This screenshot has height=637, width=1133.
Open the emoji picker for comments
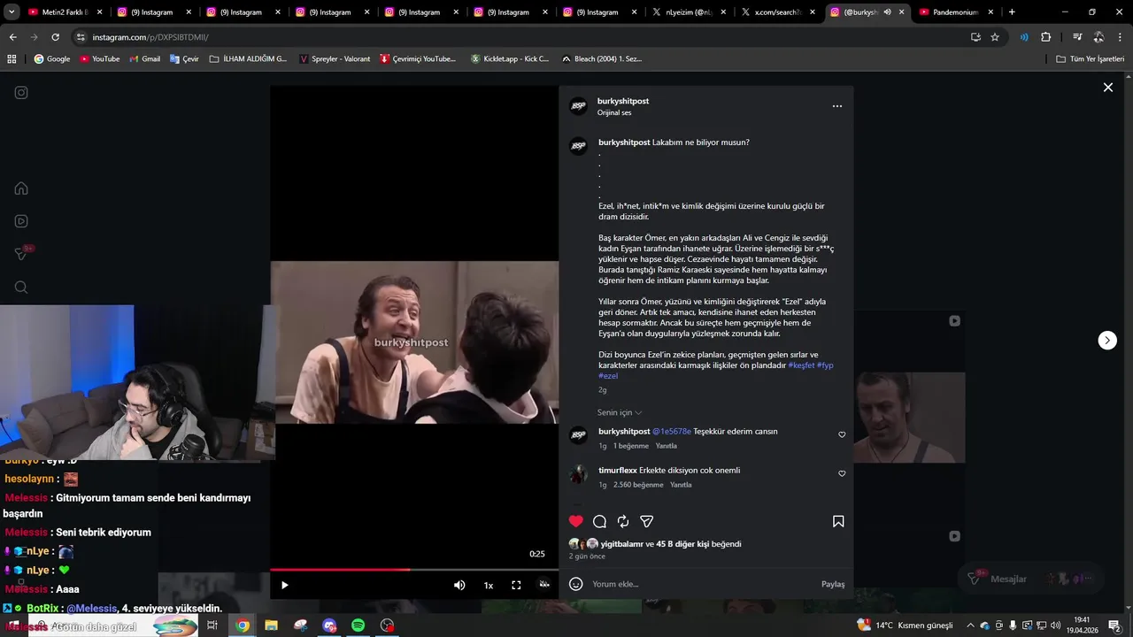coord(576,584)
